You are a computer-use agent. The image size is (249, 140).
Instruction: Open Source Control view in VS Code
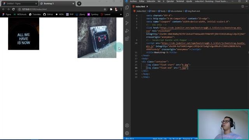(x=127, y=23)
